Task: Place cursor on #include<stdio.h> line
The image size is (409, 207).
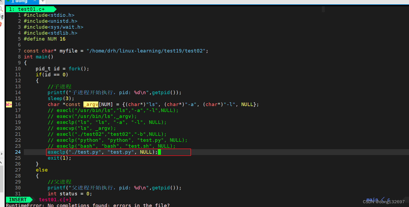Action: pyautogui.click(x=49, y=15)
